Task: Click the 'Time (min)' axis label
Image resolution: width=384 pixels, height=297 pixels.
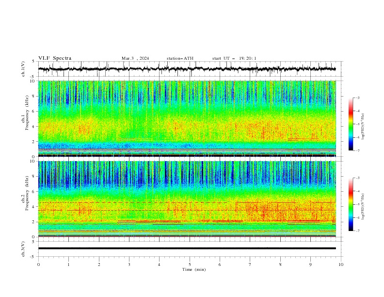Action: [x=194, y=269]
